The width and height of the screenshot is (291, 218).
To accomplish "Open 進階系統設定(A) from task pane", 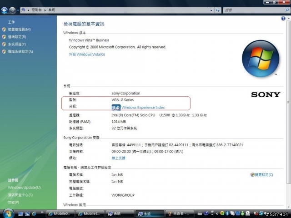I will click(x=20, y=52).
